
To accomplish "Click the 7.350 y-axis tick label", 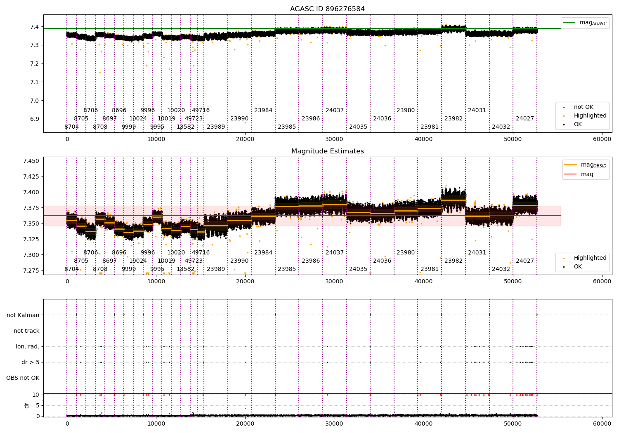I will [x=31, y=224].
